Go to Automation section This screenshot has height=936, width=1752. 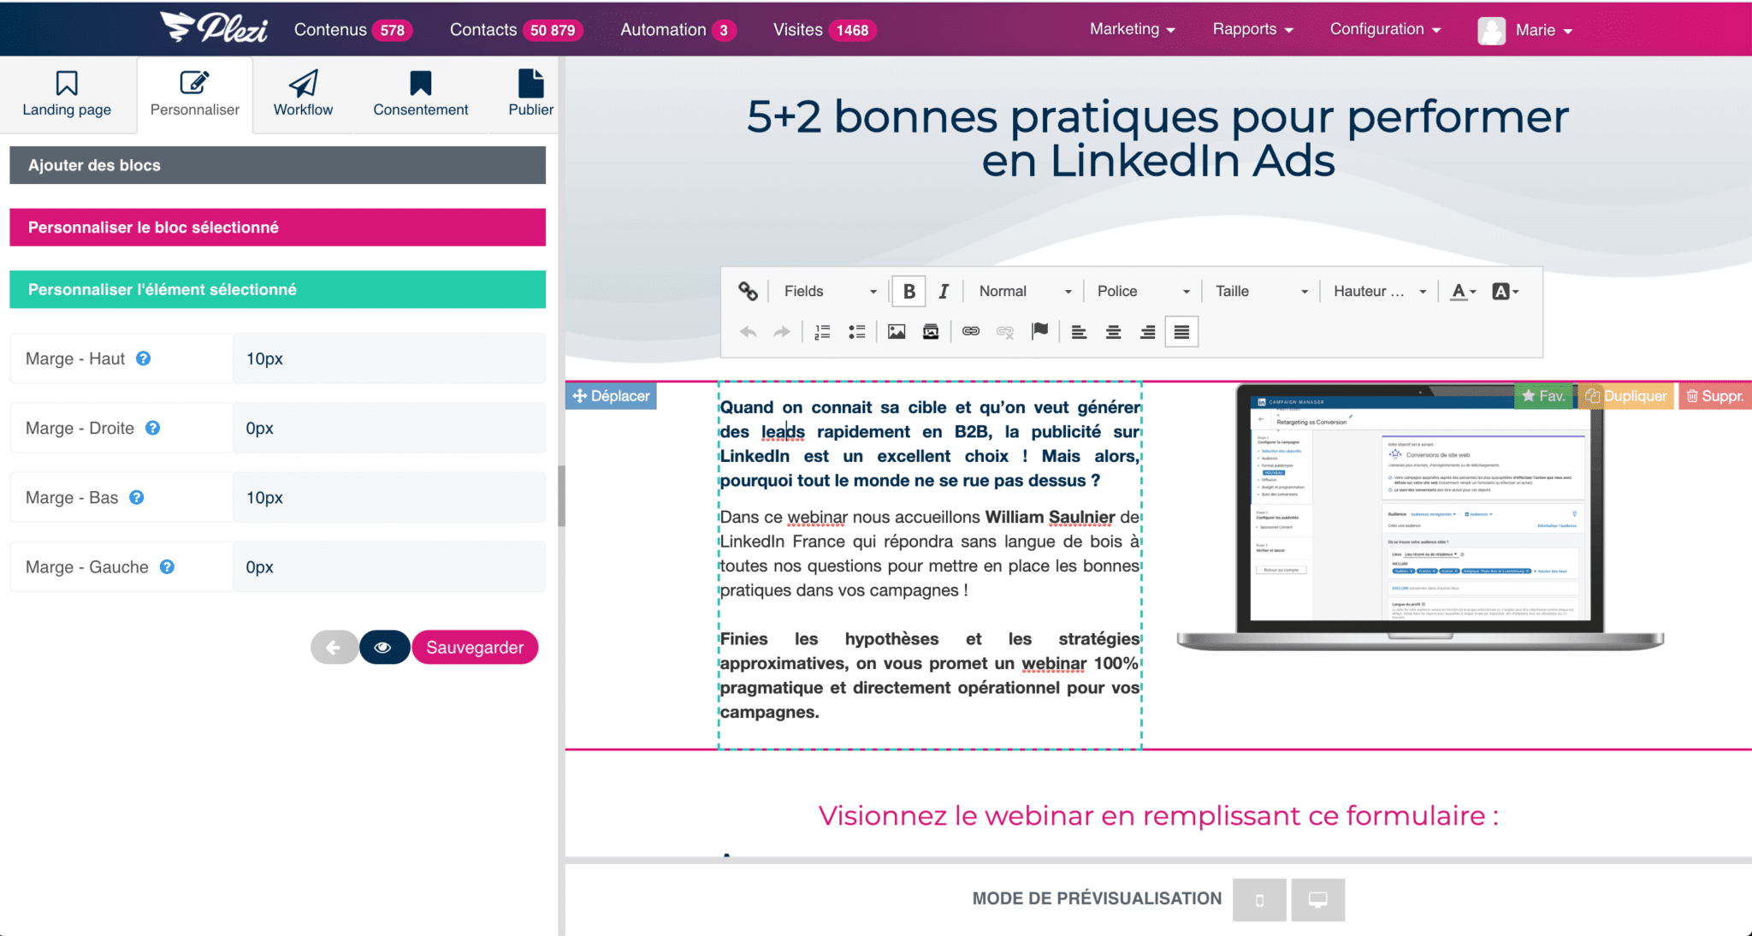678,30
